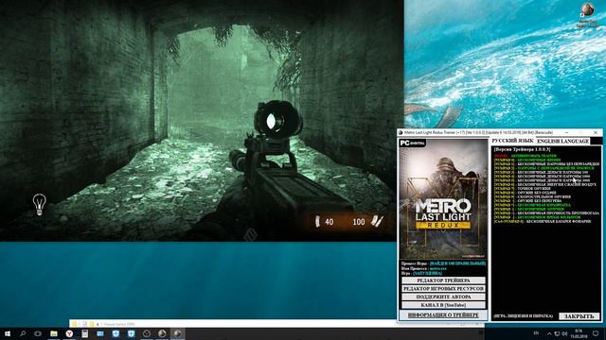This screenshot has width=606, height=340.
Task: Click [Версия Трейнера 1.0.0.3] header text
Action: tap(522, 149)
